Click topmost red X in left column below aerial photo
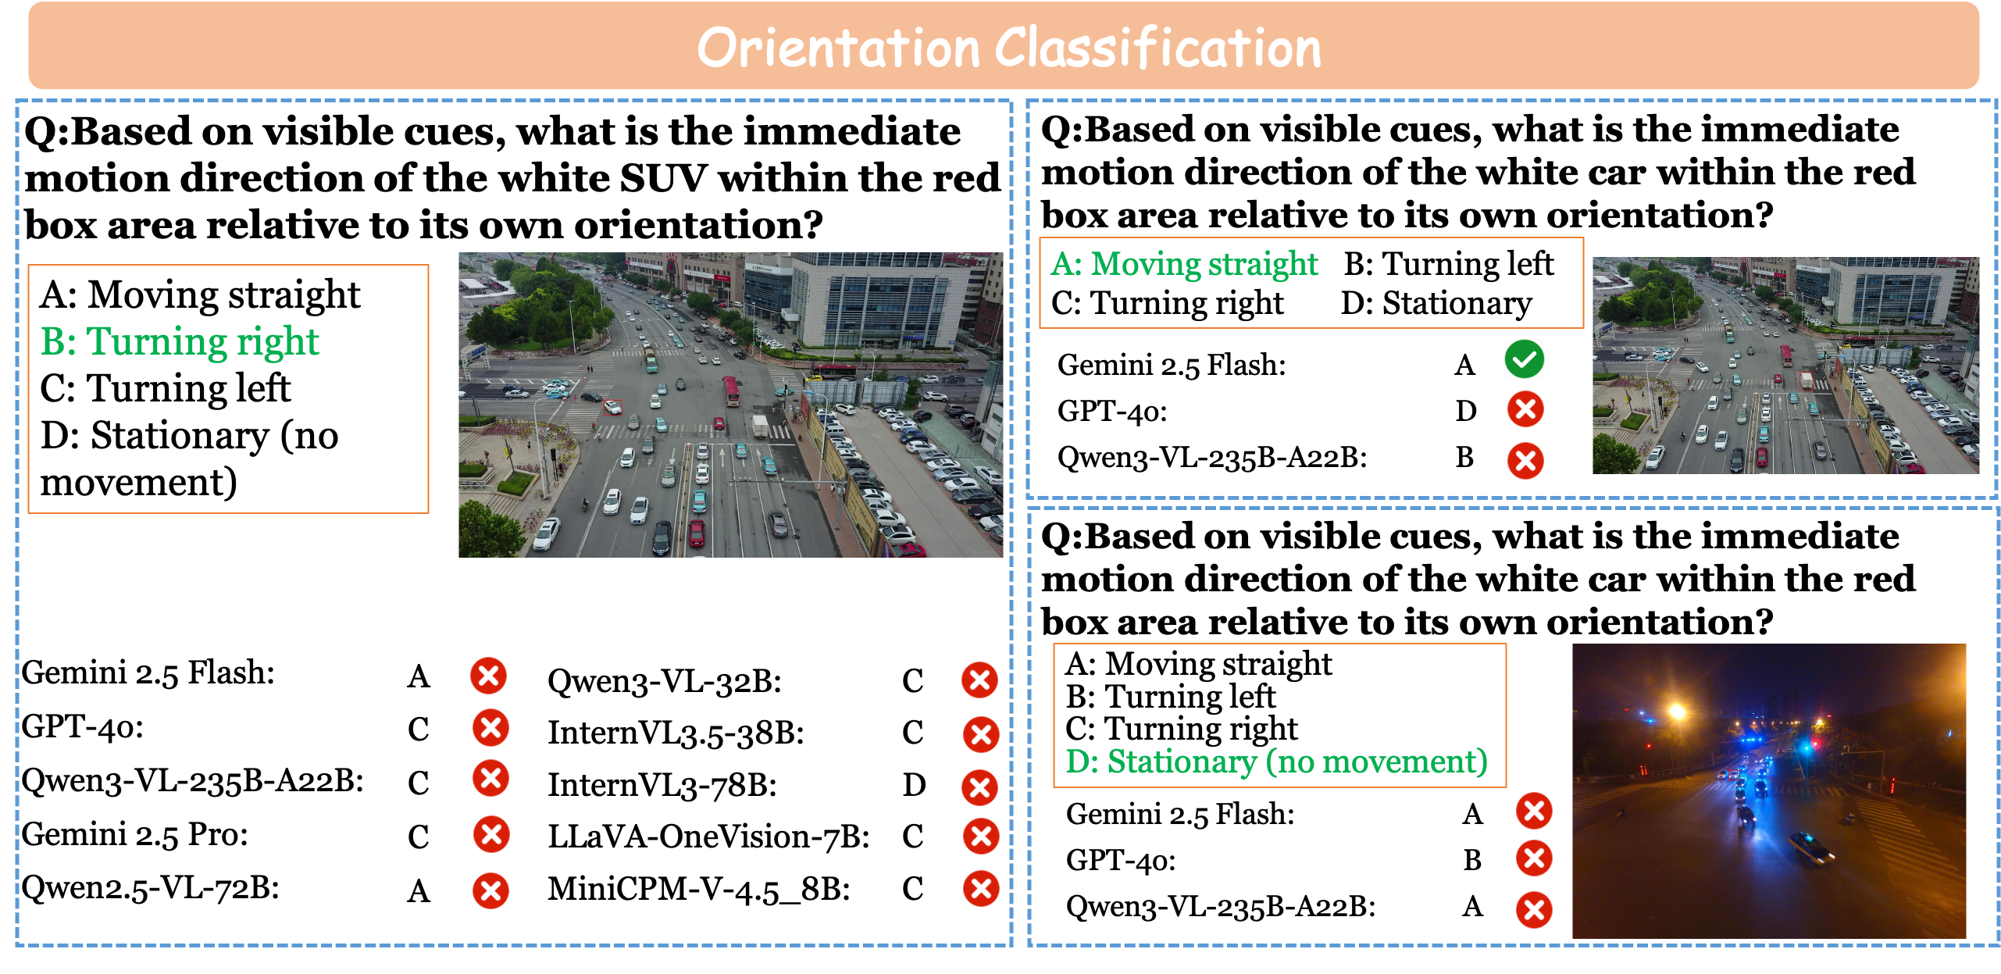Image resolution: width=2001 pixels, height=974 pixels. click(x=488, y=676)
